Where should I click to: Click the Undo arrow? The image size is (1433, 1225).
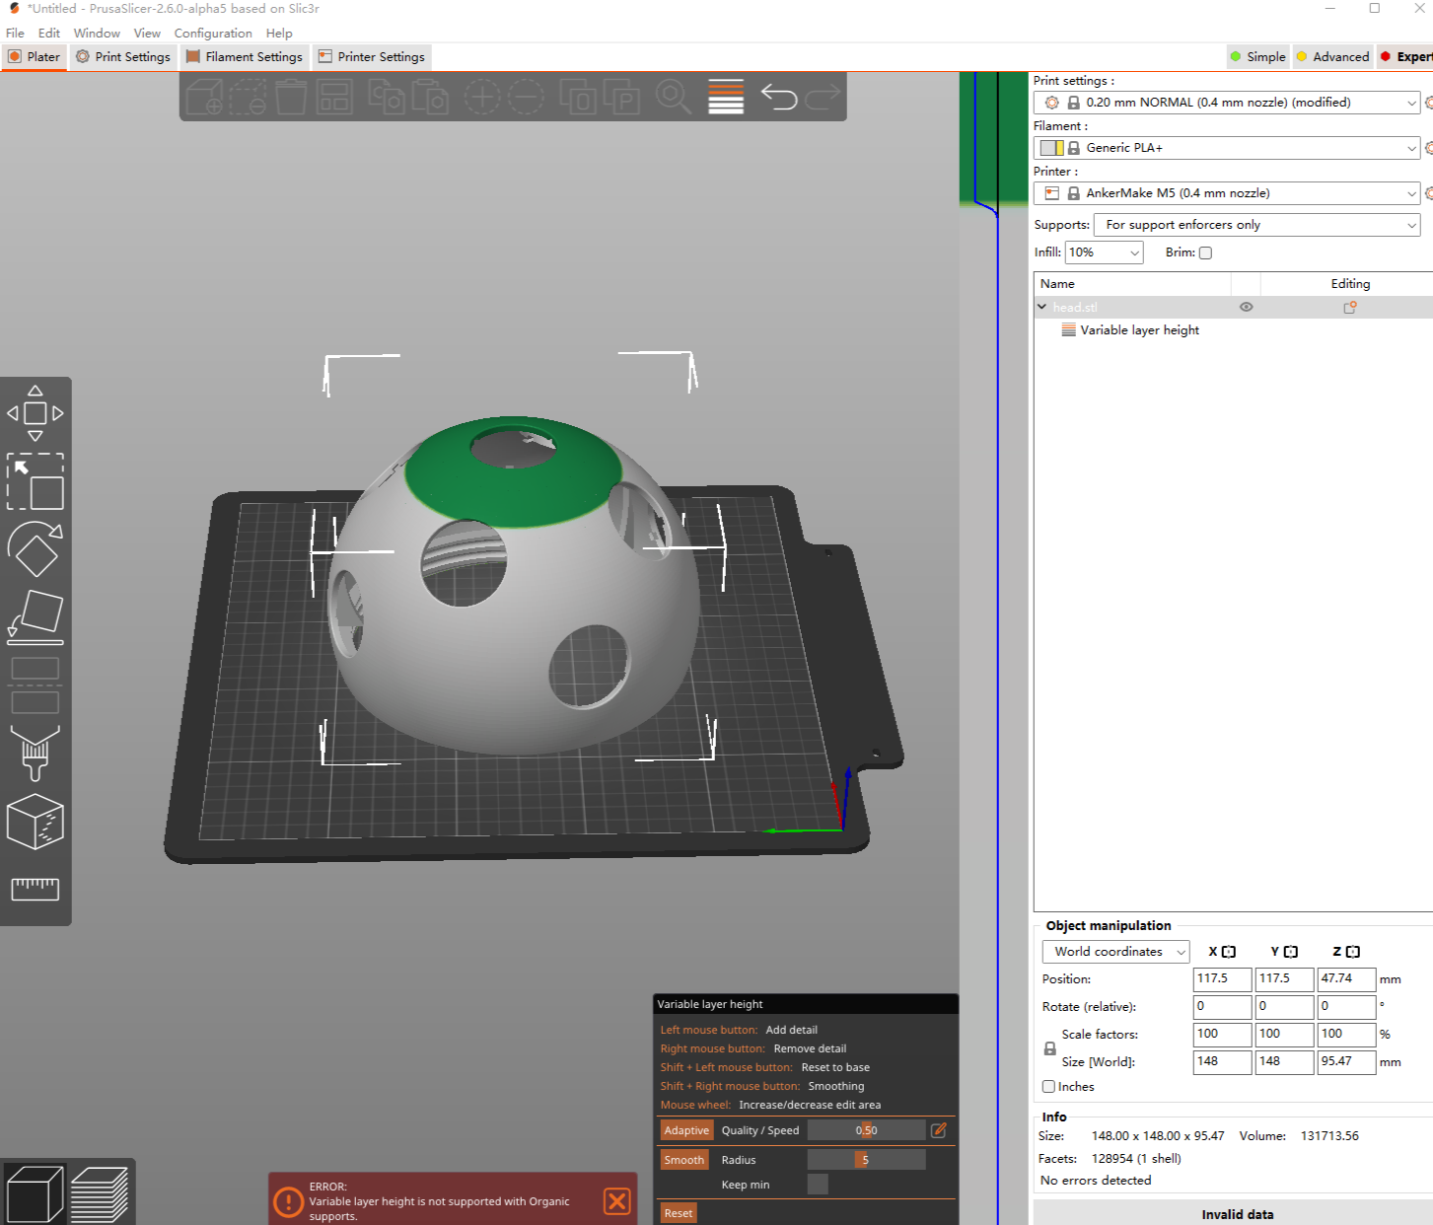pyautogui.click(x=778, y=96)
